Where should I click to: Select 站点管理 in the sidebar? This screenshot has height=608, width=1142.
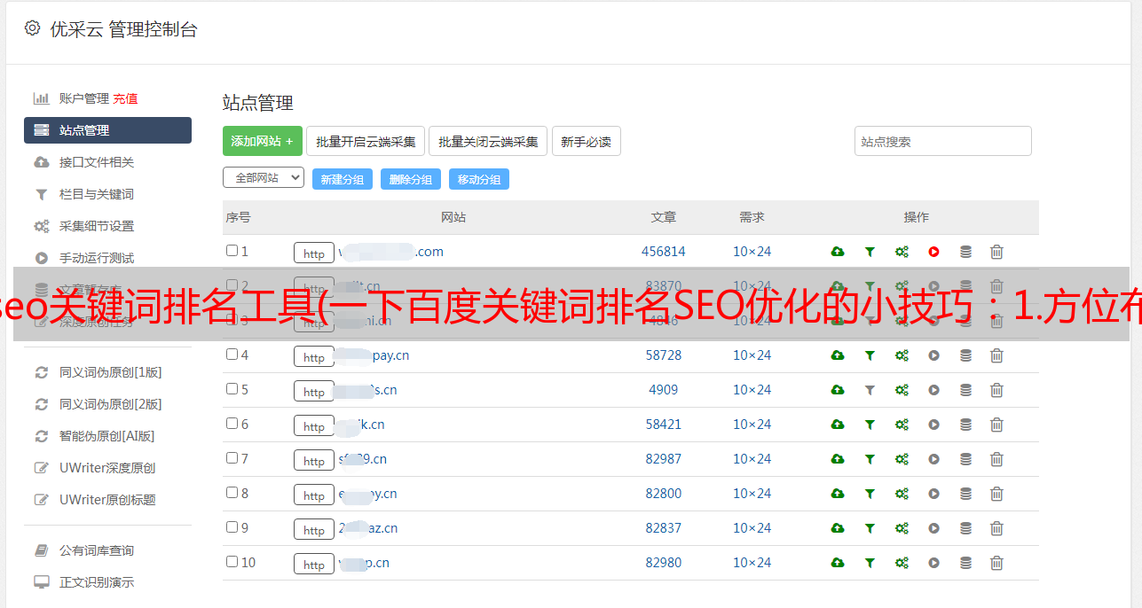[107, 130]
